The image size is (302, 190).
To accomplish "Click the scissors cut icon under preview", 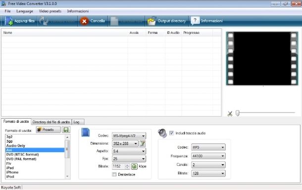I will point(230,114).
